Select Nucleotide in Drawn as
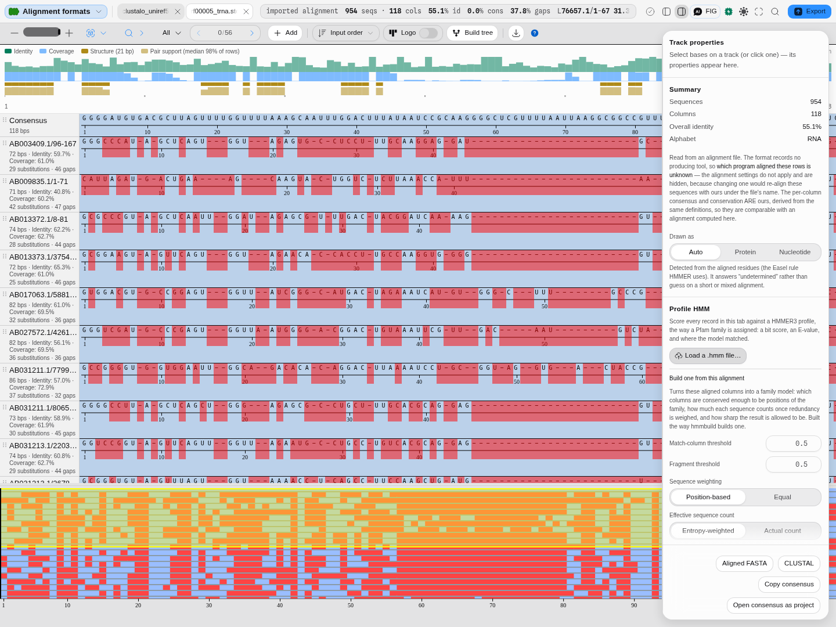The height and width of the screenshot is (627, 836). 795,252
